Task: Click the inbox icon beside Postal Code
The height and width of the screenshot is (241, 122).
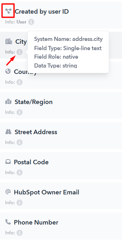Action: [x=8, y=162]
